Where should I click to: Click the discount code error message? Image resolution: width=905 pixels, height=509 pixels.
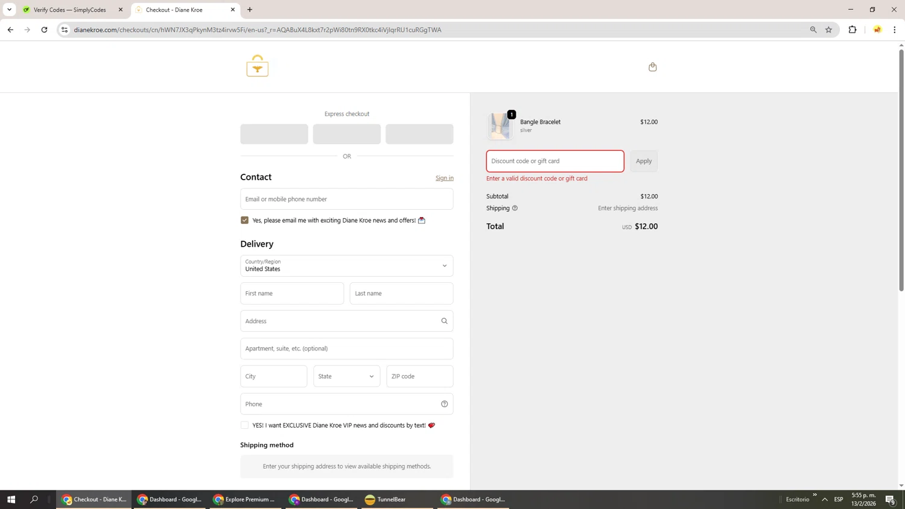pos(537,179)
